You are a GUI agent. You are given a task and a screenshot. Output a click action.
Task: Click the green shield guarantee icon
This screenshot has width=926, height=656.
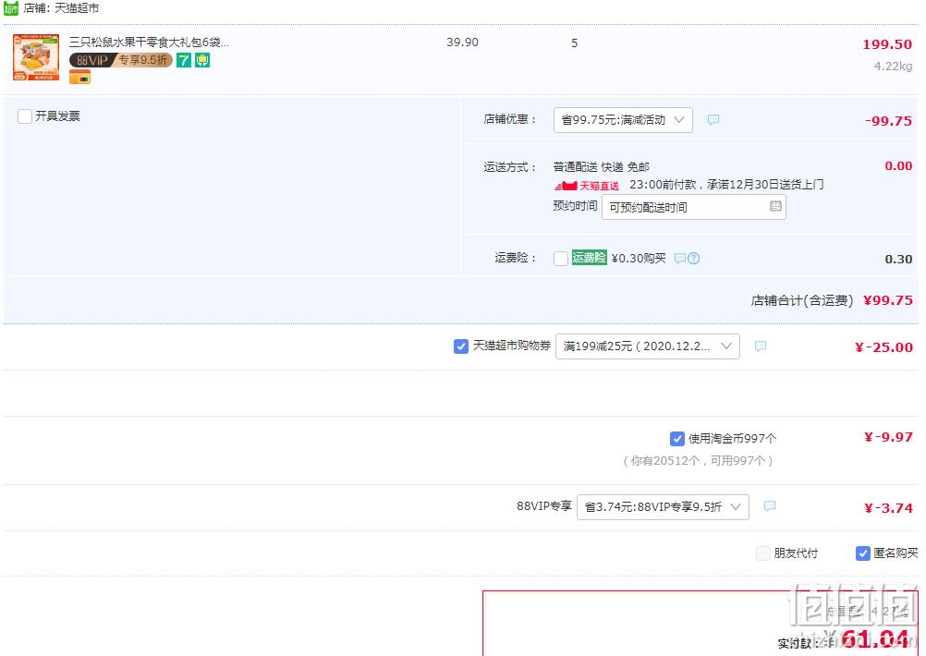[202, 60]
